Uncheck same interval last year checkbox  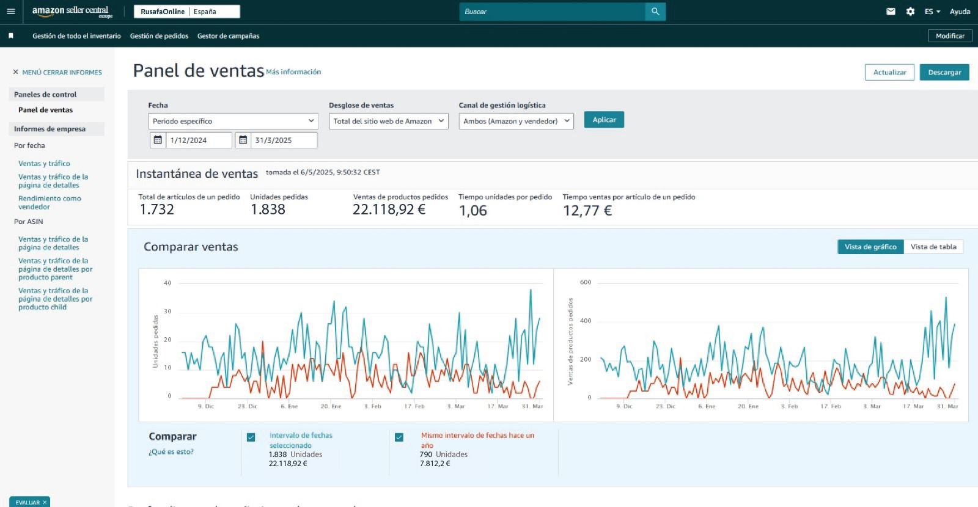tap(399, 437)
